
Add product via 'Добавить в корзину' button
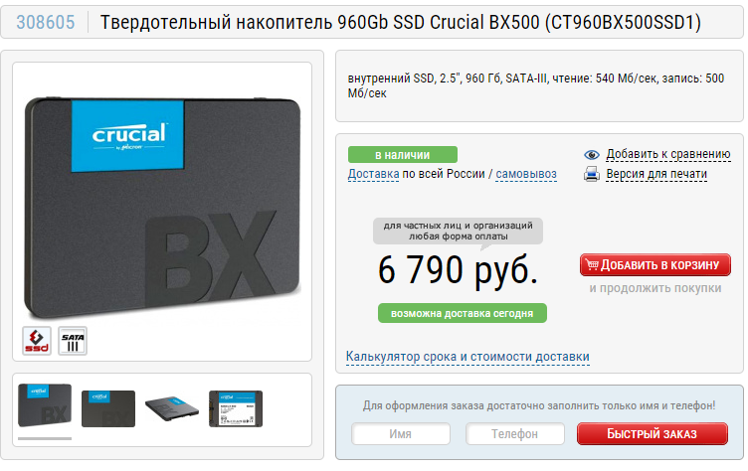click(655, 265)
